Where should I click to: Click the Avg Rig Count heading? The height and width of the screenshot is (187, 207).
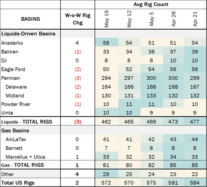151,4
